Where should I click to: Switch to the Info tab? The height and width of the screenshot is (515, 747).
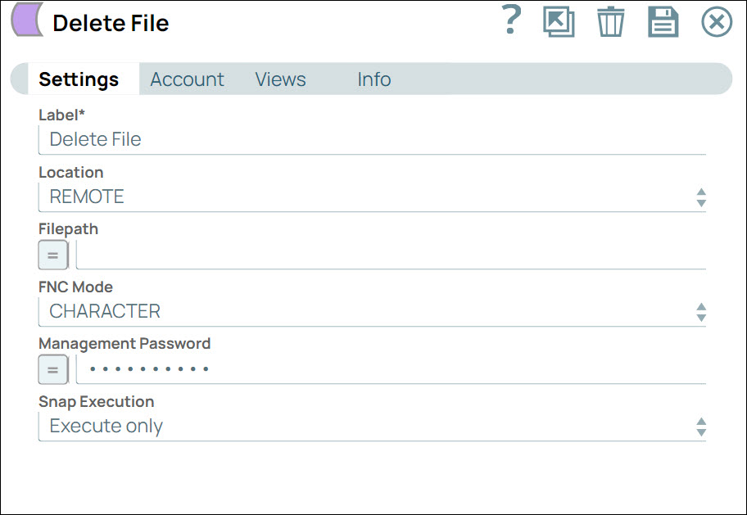(x=373, y=79)
